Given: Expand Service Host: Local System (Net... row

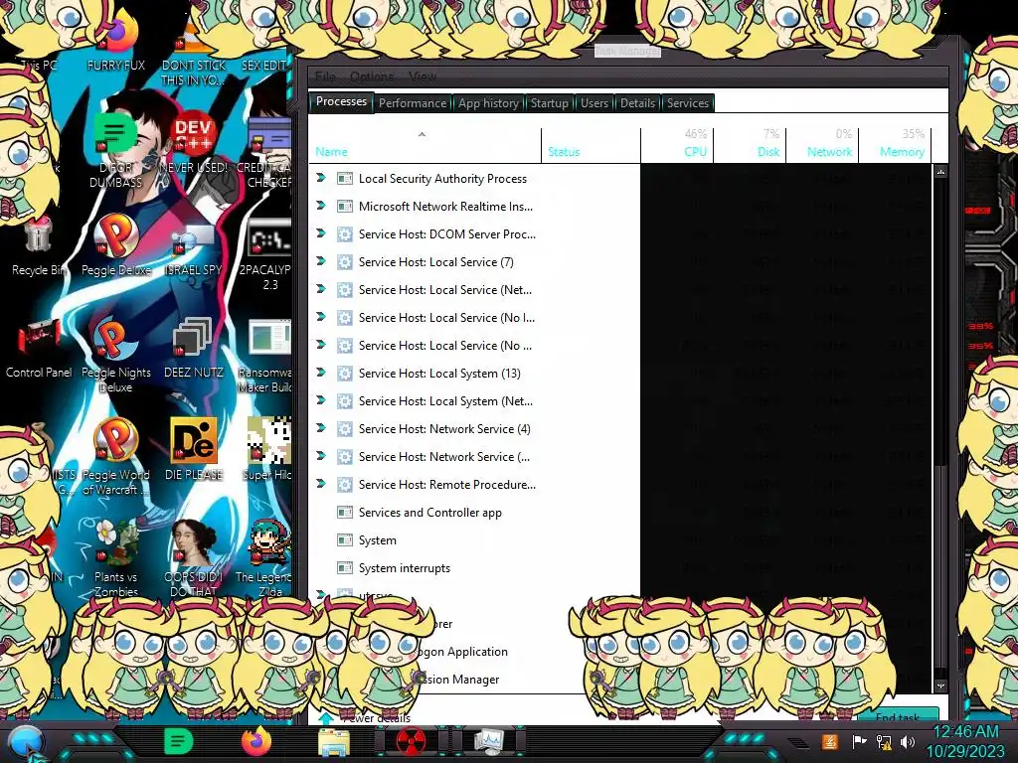Looking at the screenshot, I should [x=321, y=400].
